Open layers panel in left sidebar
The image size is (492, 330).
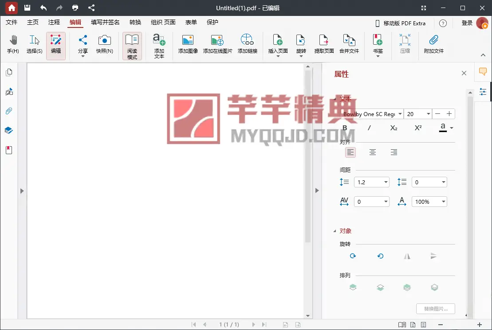[9, 130]
